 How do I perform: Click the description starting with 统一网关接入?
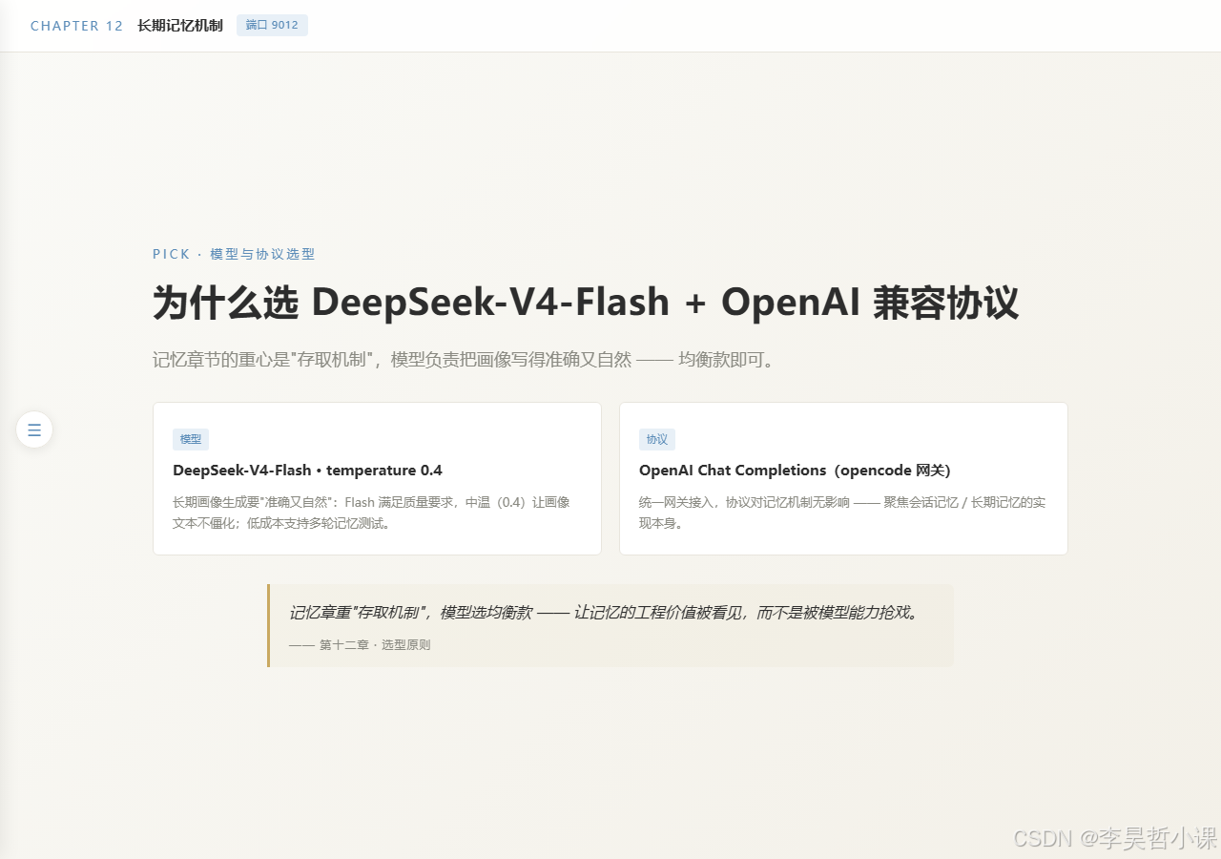click(842, 513)
